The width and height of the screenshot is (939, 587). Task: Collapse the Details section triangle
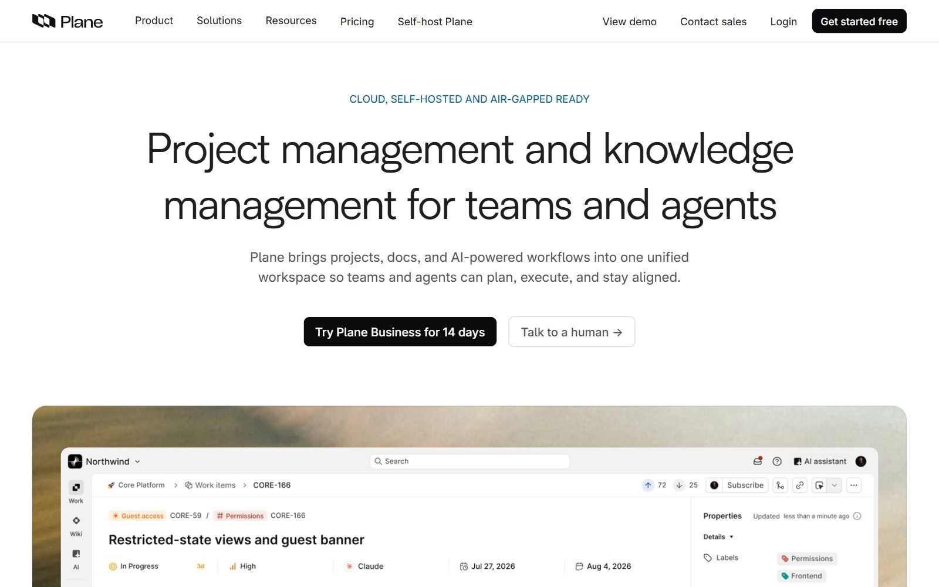coord(731,537)
